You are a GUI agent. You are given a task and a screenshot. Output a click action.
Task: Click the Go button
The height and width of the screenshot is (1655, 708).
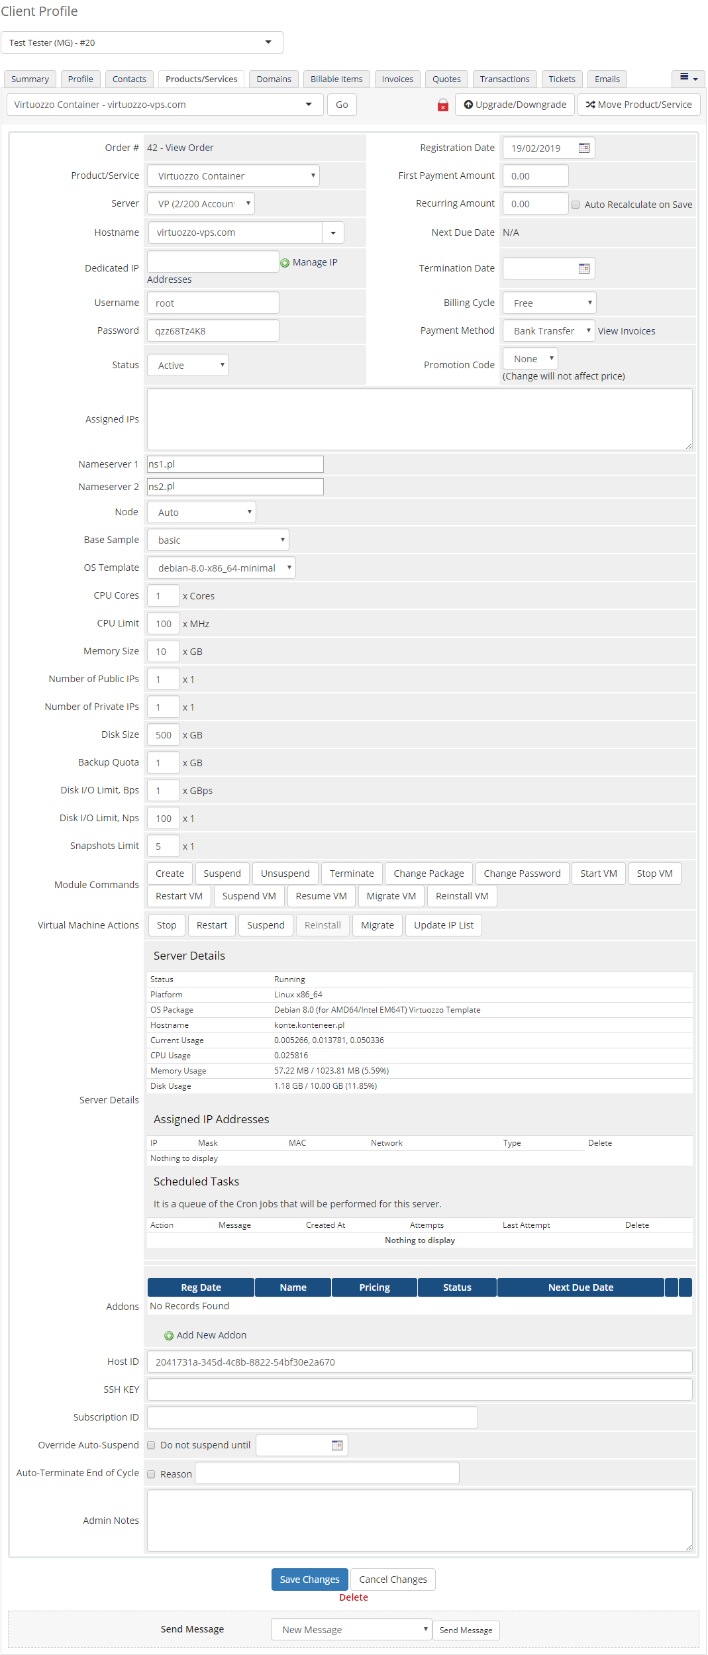pyautogui.click(x=342, y=105)
